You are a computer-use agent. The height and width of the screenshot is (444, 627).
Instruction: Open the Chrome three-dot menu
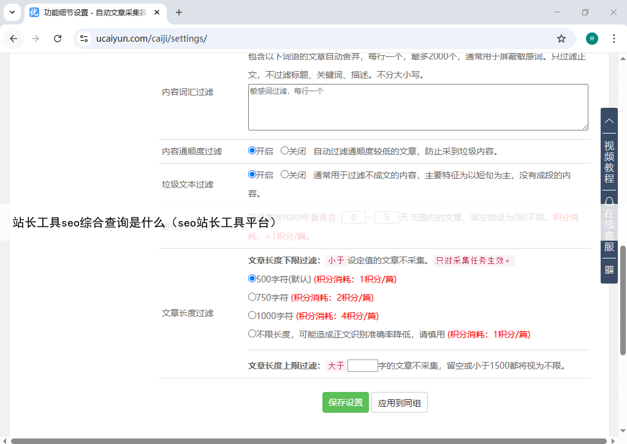614,39
